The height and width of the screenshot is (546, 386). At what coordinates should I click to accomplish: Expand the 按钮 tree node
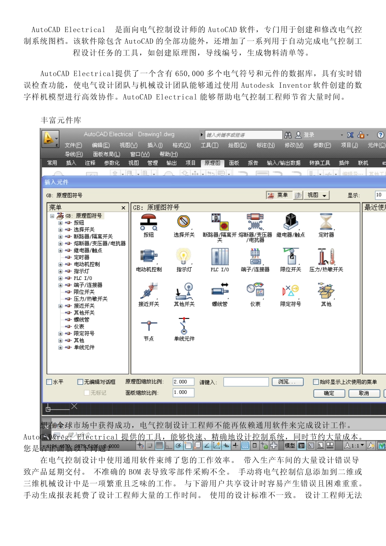[61, 223]
